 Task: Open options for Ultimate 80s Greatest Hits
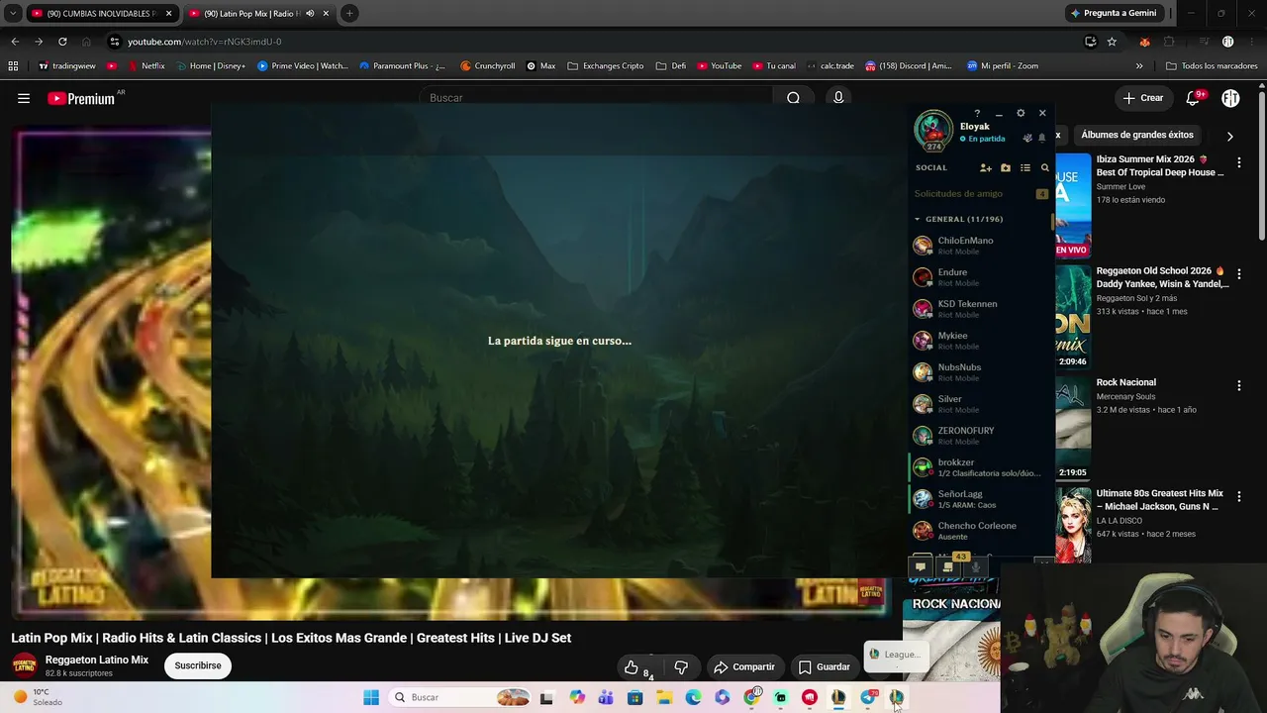(1239, 498)
